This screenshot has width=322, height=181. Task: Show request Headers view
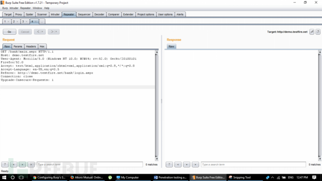[x=31, y=46]
